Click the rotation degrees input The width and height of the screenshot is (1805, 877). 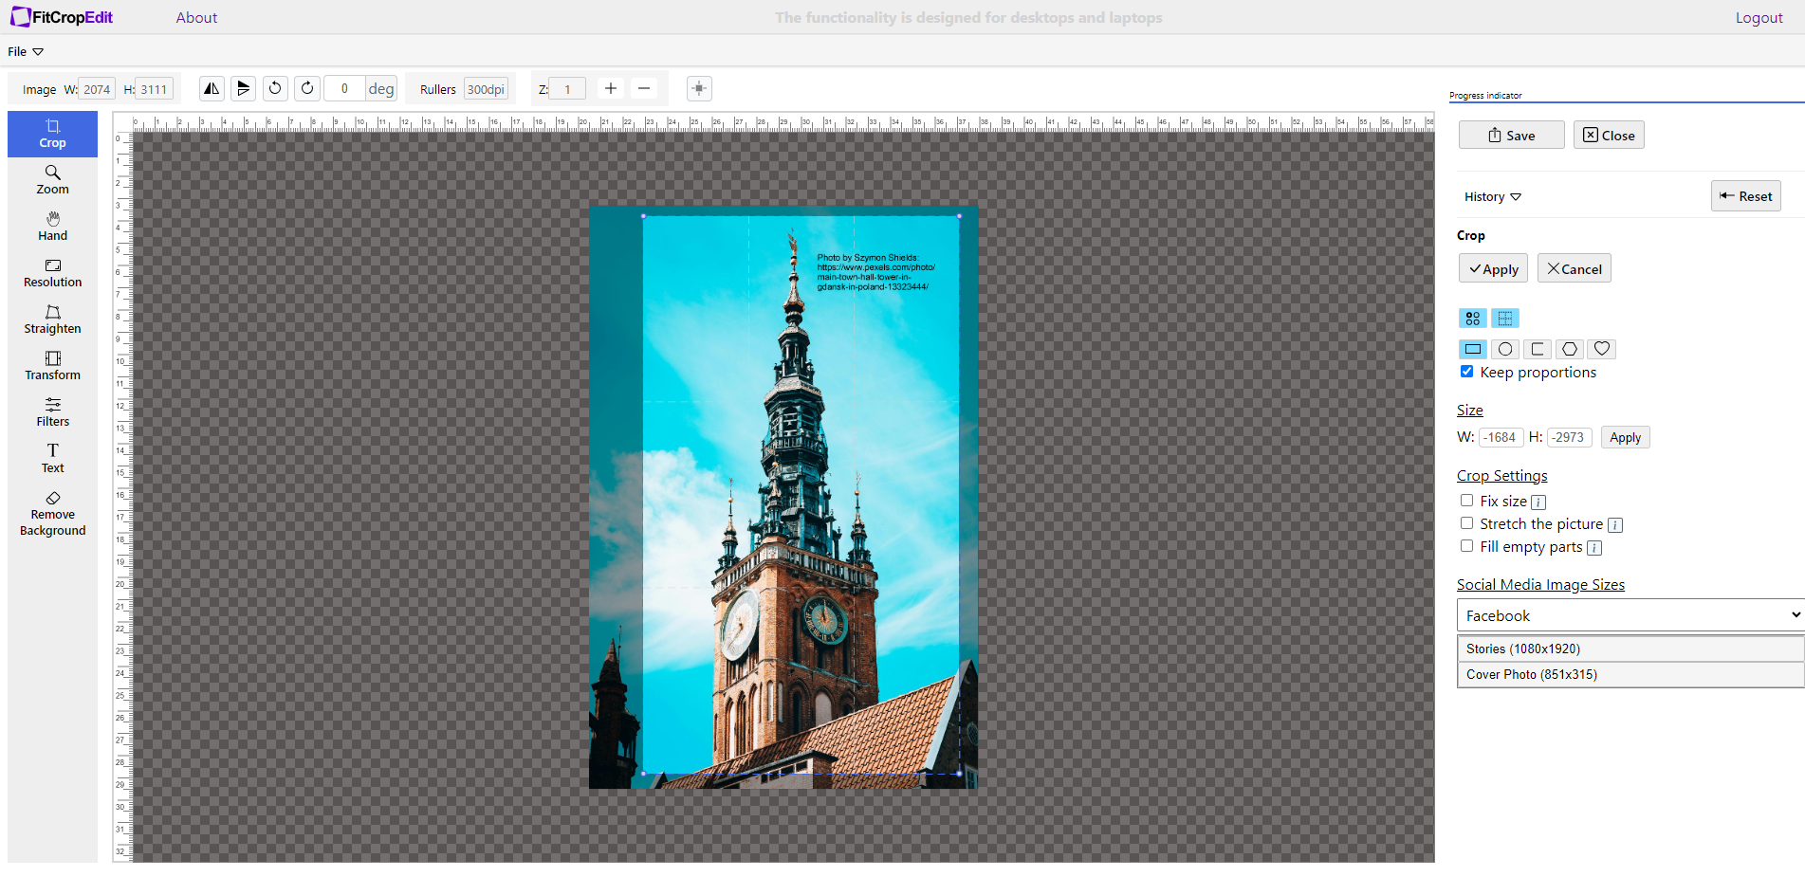[x=345, y=88]
